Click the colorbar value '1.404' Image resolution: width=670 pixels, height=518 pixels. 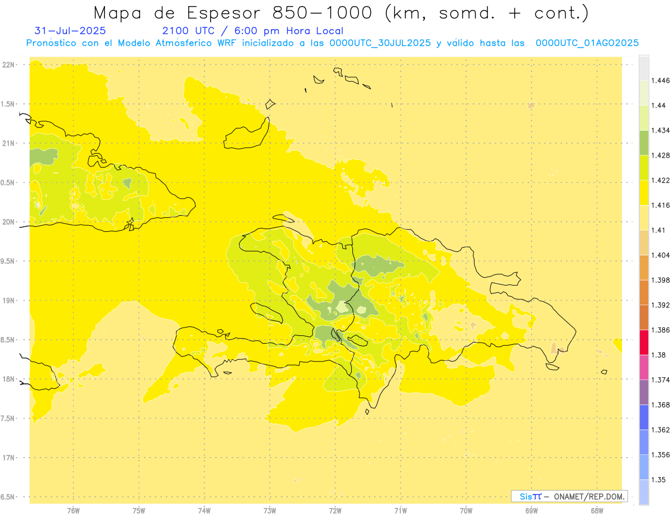(x=661, y=255)
